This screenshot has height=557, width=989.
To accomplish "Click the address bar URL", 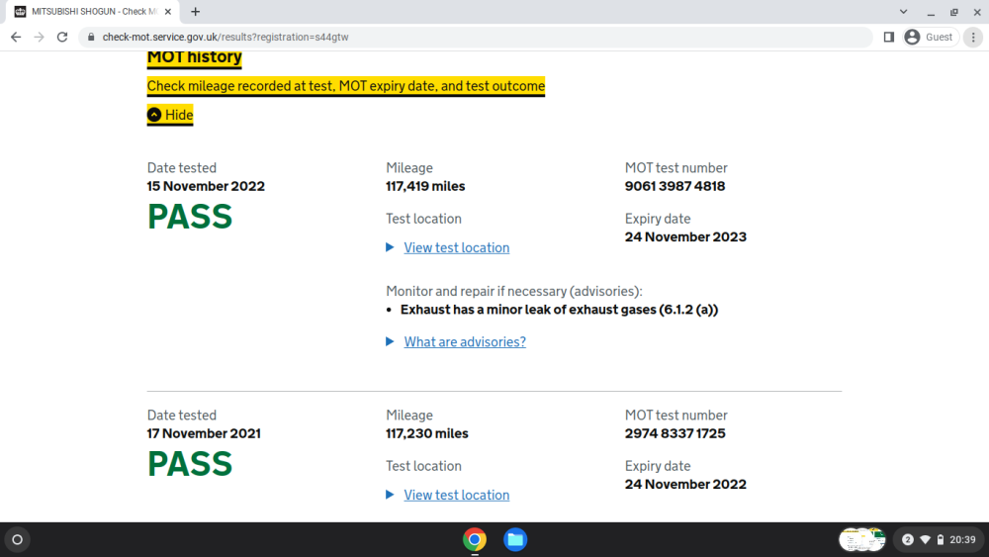I will pos(225,38).
